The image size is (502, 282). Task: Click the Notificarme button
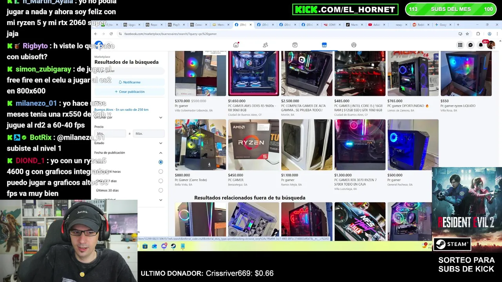click(x=129, y=82)
